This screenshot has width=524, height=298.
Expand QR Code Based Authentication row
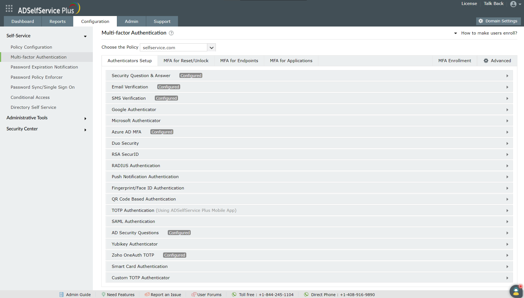tap(309, 199)
